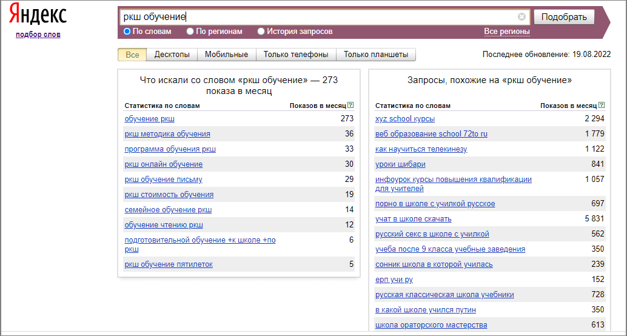Click the value 1 779 for 'веб образование'
Screen dimensions: 627x336
tap(595, 134)
